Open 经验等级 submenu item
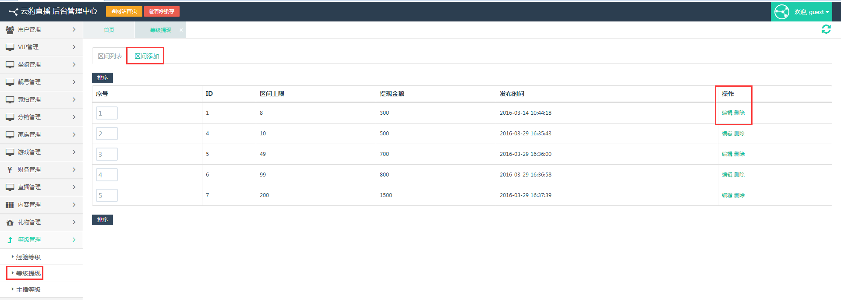Viewport: 841px width, 300px height. tap(28, 257)
